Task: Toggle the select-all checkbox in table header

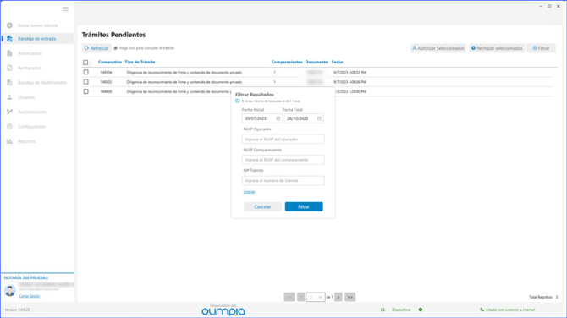Action: tap(85, 63)
